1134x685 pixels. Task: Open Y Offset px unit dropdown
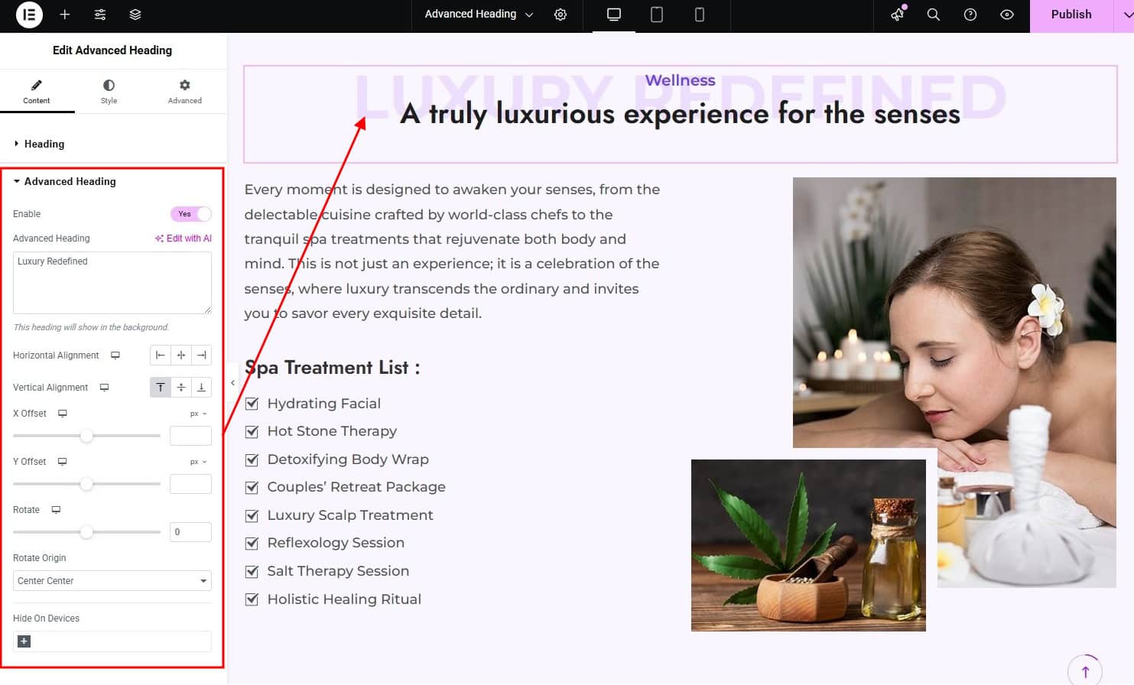[x=198, y=462]
